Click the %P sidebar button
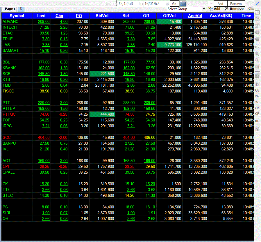The width and height of the screenshot is (261, 242). point(257,102)
